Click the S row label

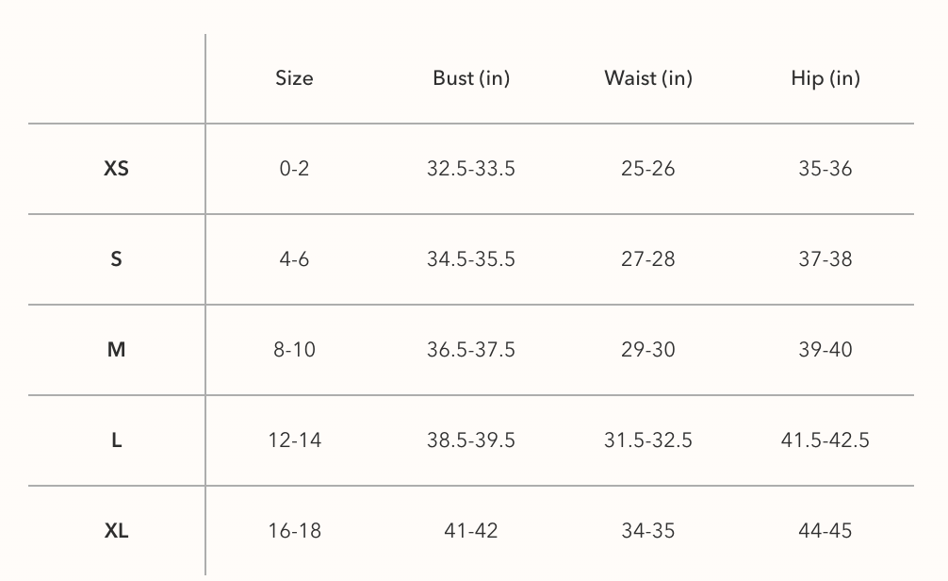pyautogui.click(x=116, y=259)
